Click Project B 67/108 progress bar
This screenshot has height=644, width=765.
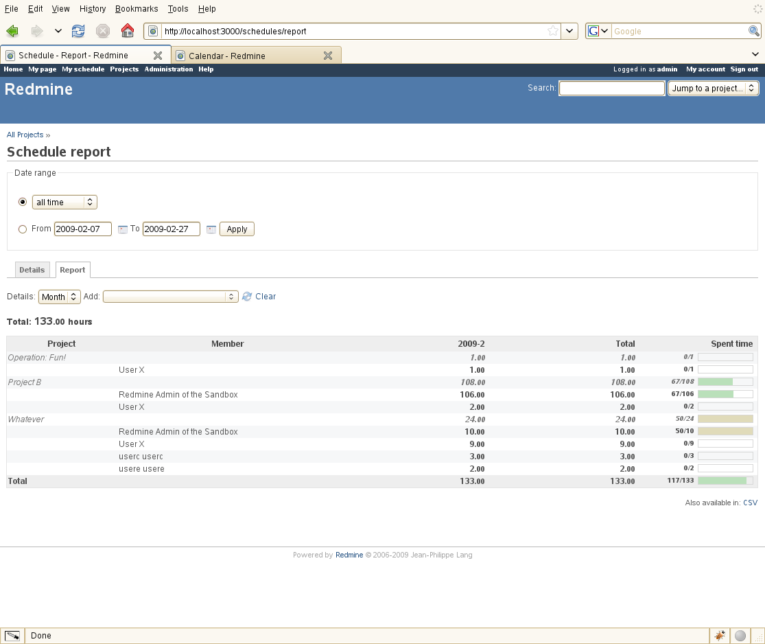(725, 382)
